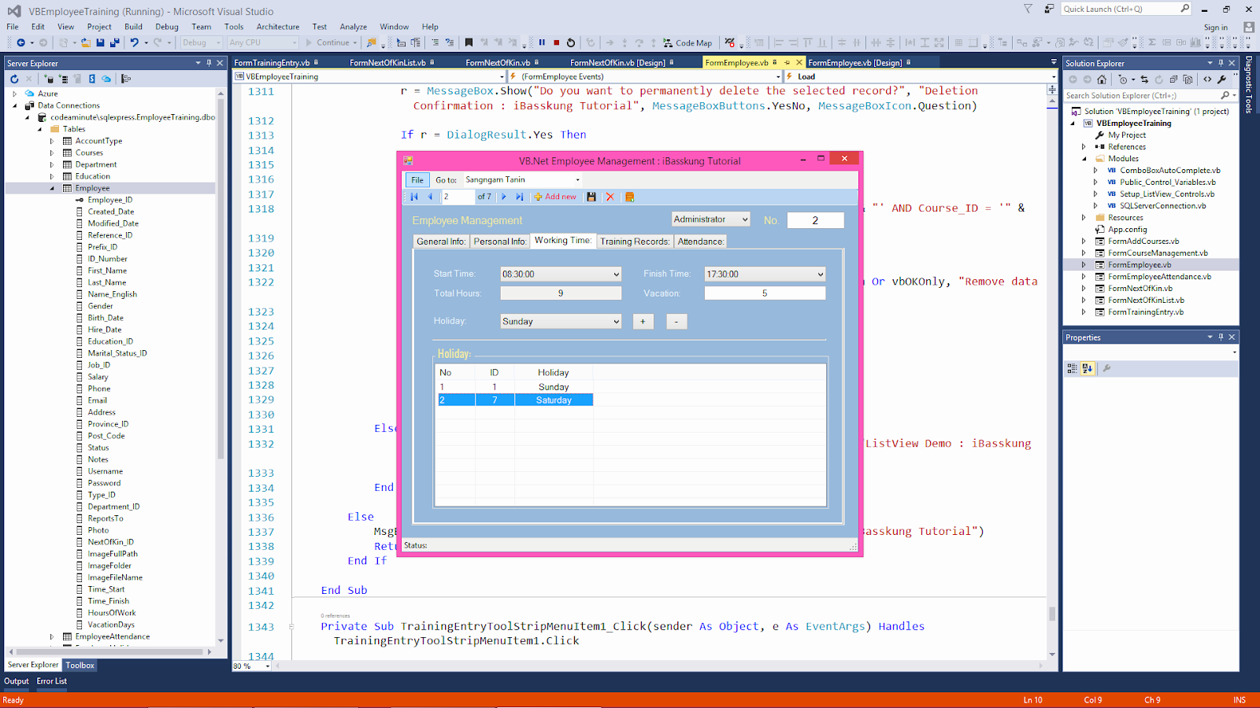Refresh the Server Explorer connections
Image resolution: width=1260 pixels, height=708 pixels.
(x=13, y=79)
